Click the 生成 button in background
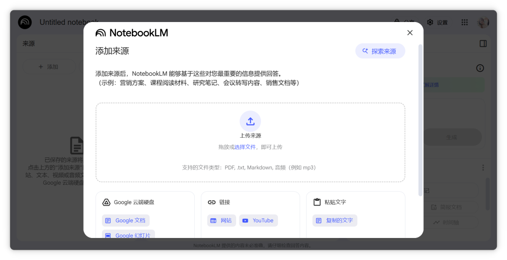 pos(452,137)
